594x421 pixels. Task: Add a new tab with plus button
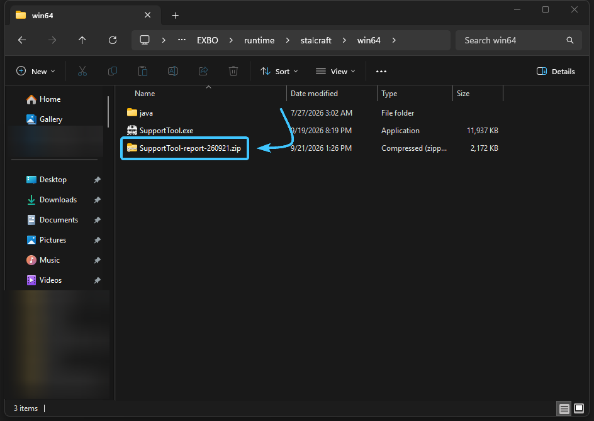[175, 15]
